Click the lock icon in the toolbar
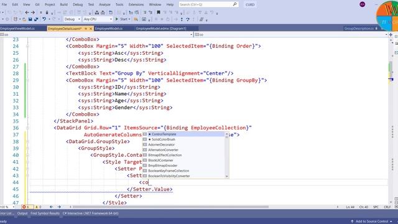This screenshot has width=398, height=224. 47,12
